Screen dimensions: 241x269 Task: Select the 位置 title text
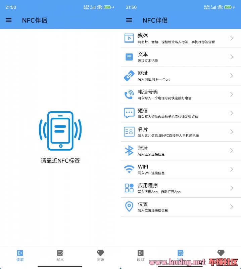143,204
